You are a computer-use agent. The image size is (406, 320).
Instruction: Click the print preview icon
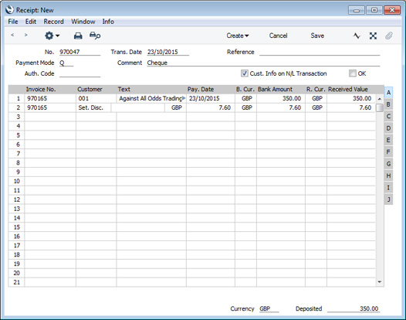(x=95, y=36)
